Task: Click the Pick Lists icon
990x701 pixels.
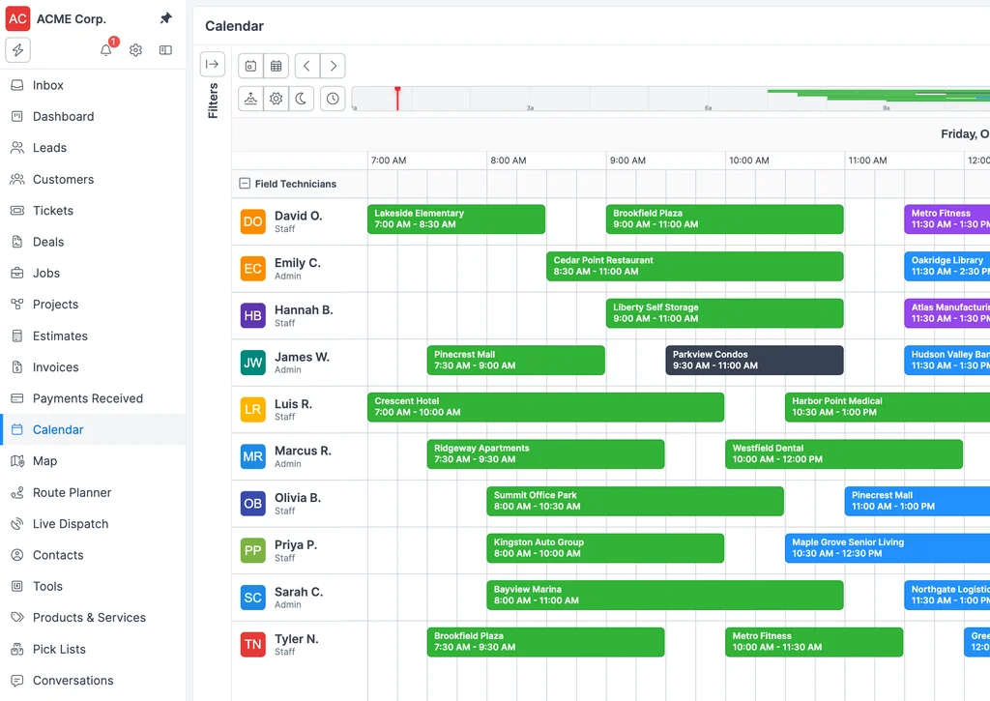Action: pyautogui.click(x=17, y=649)
